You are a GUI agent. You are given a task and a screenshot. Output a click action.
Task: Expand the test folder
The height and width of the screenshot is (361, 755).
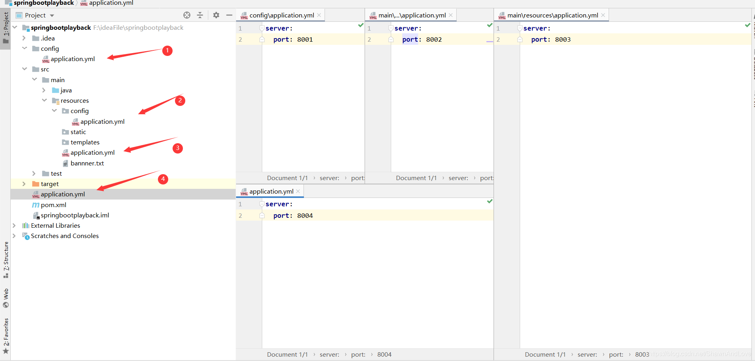[x=34, y=173]
